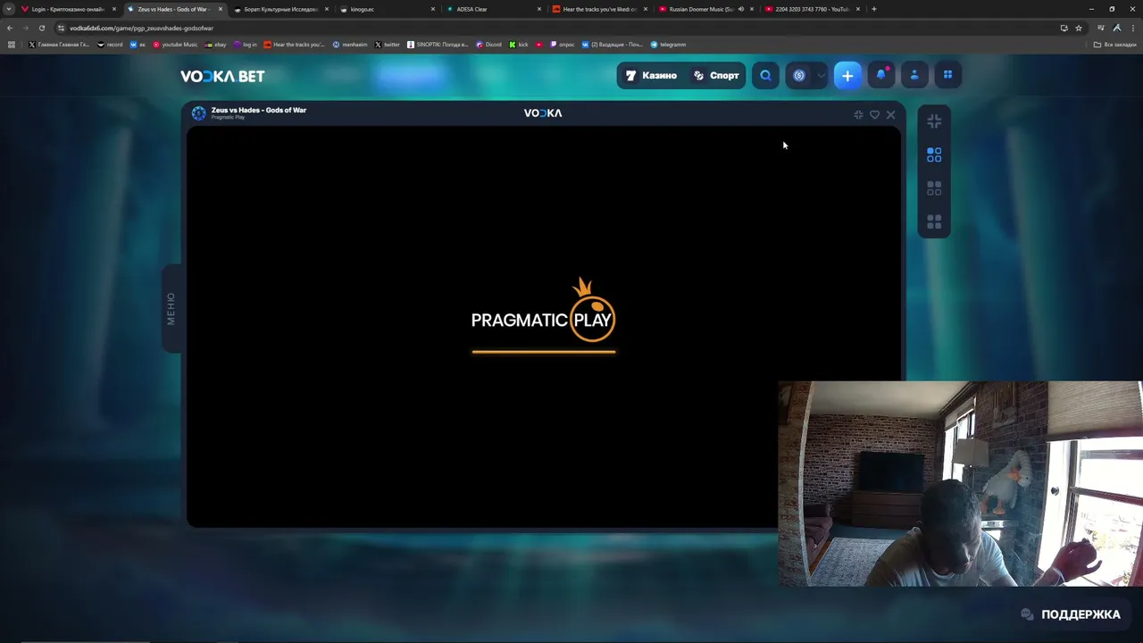The image size is (1143, 643).
Task: Open the manhaeim bookmark
Action: (350, 45)
